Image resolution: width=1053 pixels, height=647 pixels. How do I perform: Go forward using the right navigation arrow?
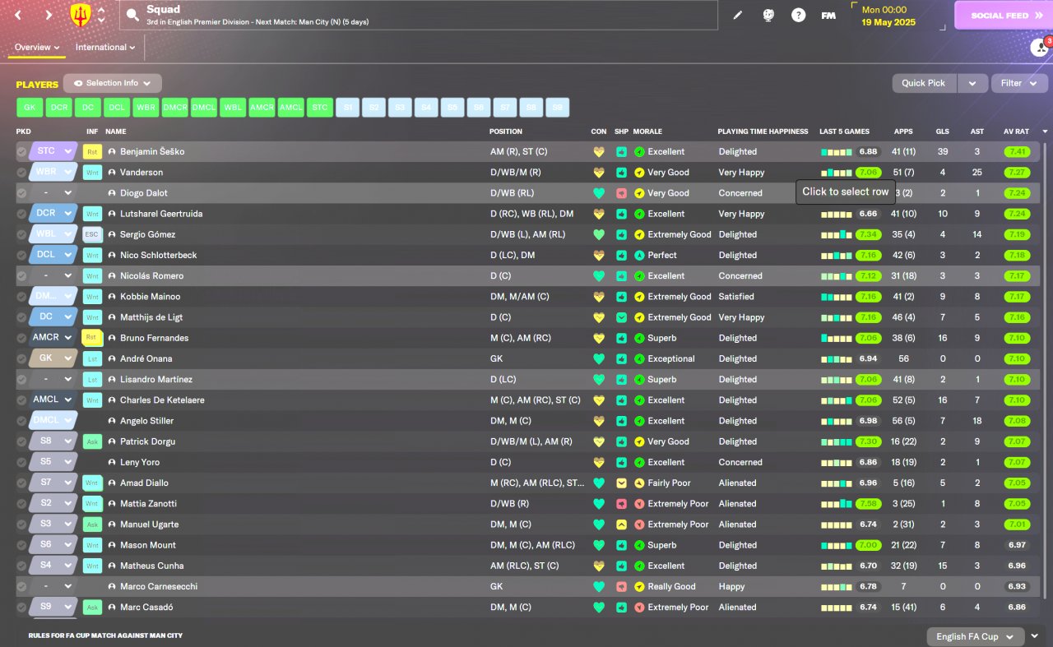click(49, 15)
